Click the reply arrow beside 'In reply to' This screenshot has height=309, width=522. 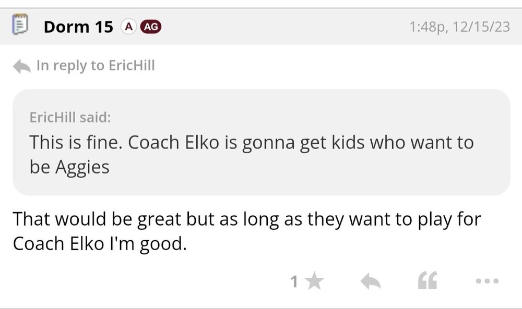pos(21,66)
